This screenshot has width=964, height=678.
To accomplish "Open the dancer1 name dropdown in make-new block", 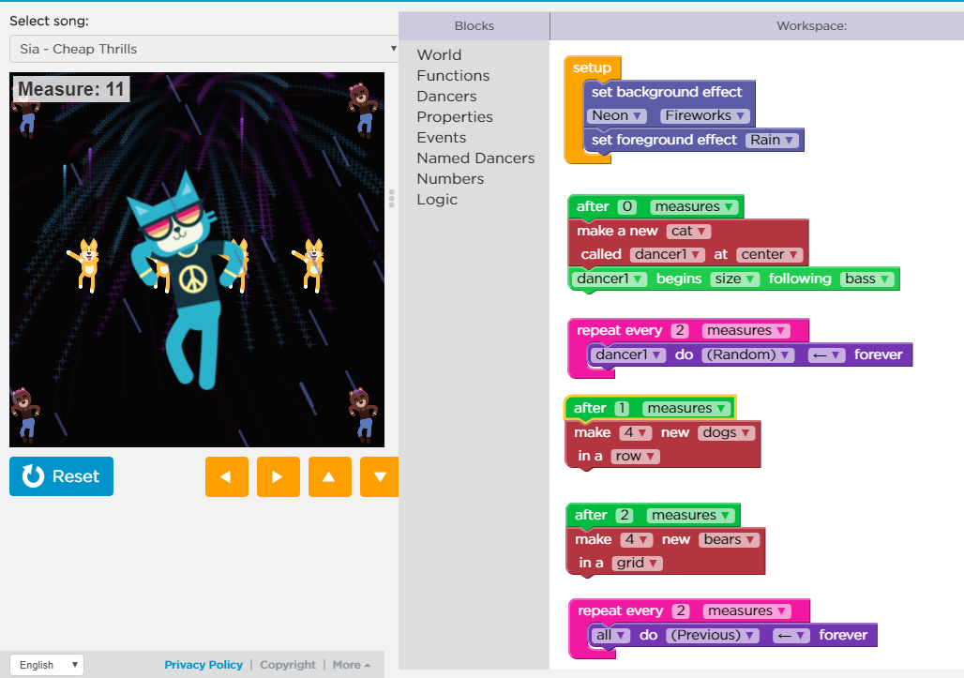I will (667, 254).
